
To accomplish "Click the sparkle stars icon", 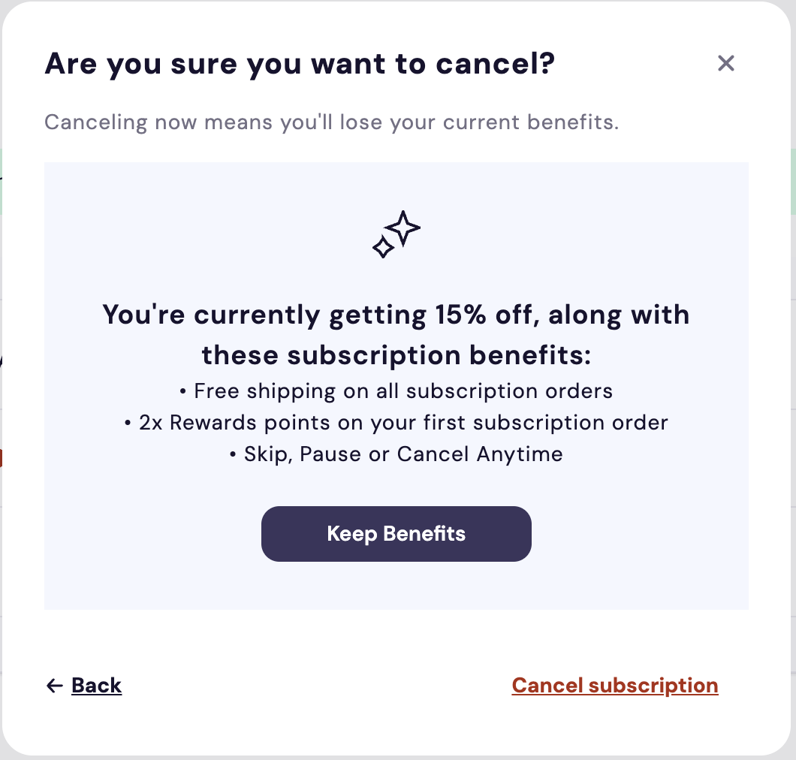I will click(396, 234).
